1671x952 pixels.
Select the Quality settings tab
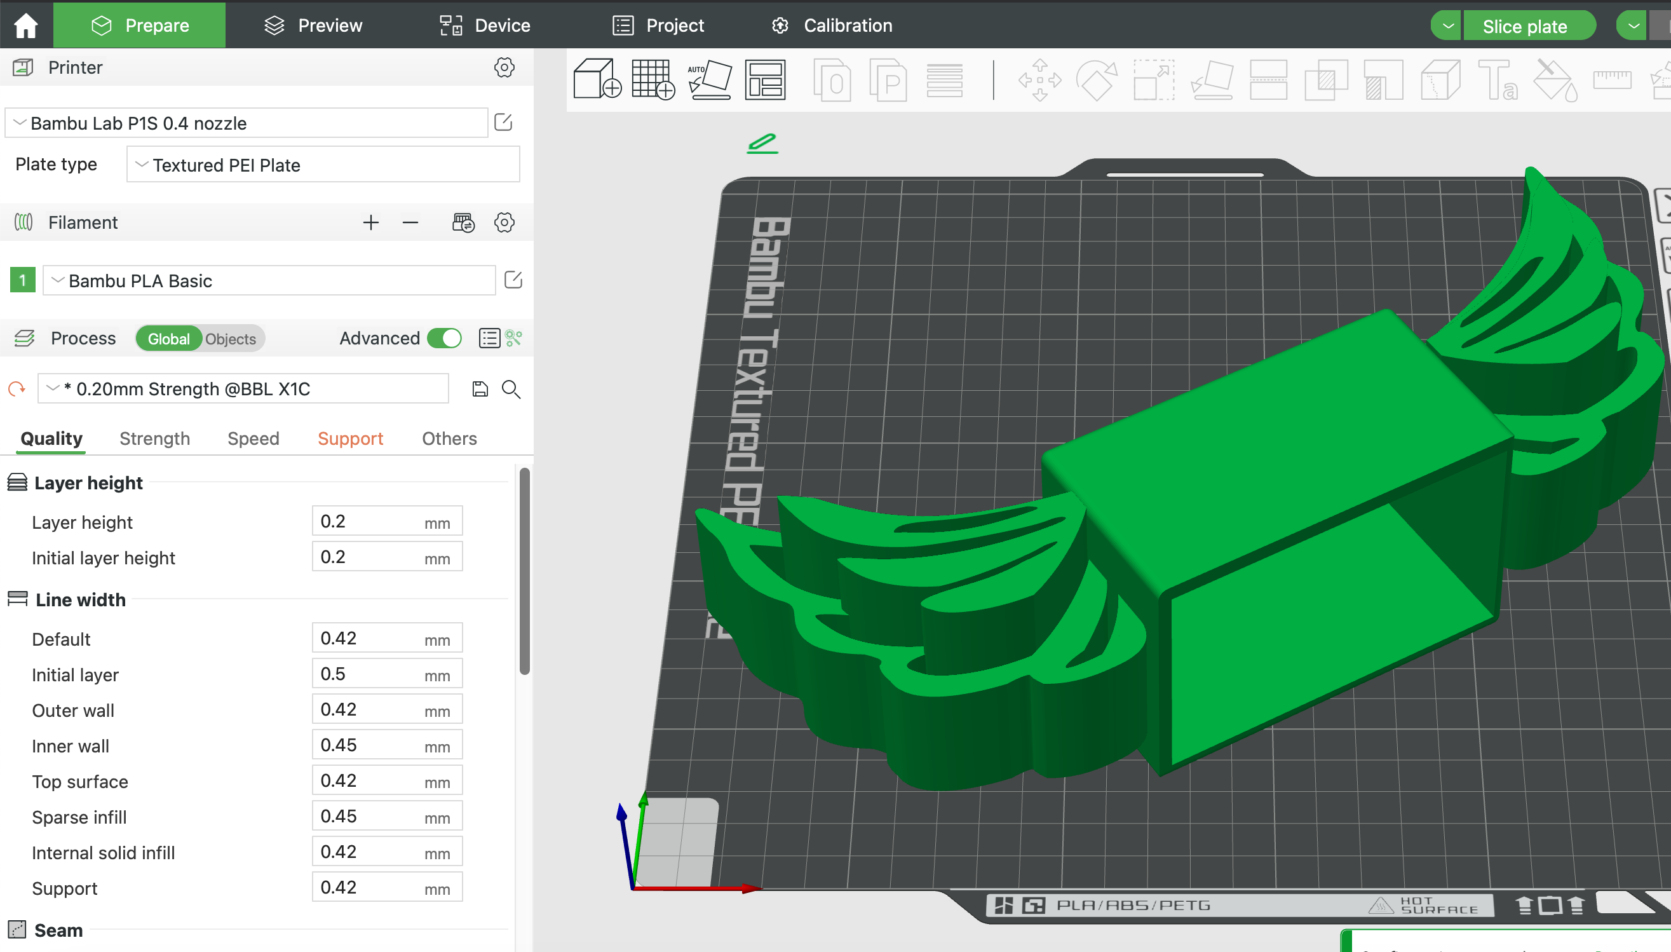click(x=51, y=438)
